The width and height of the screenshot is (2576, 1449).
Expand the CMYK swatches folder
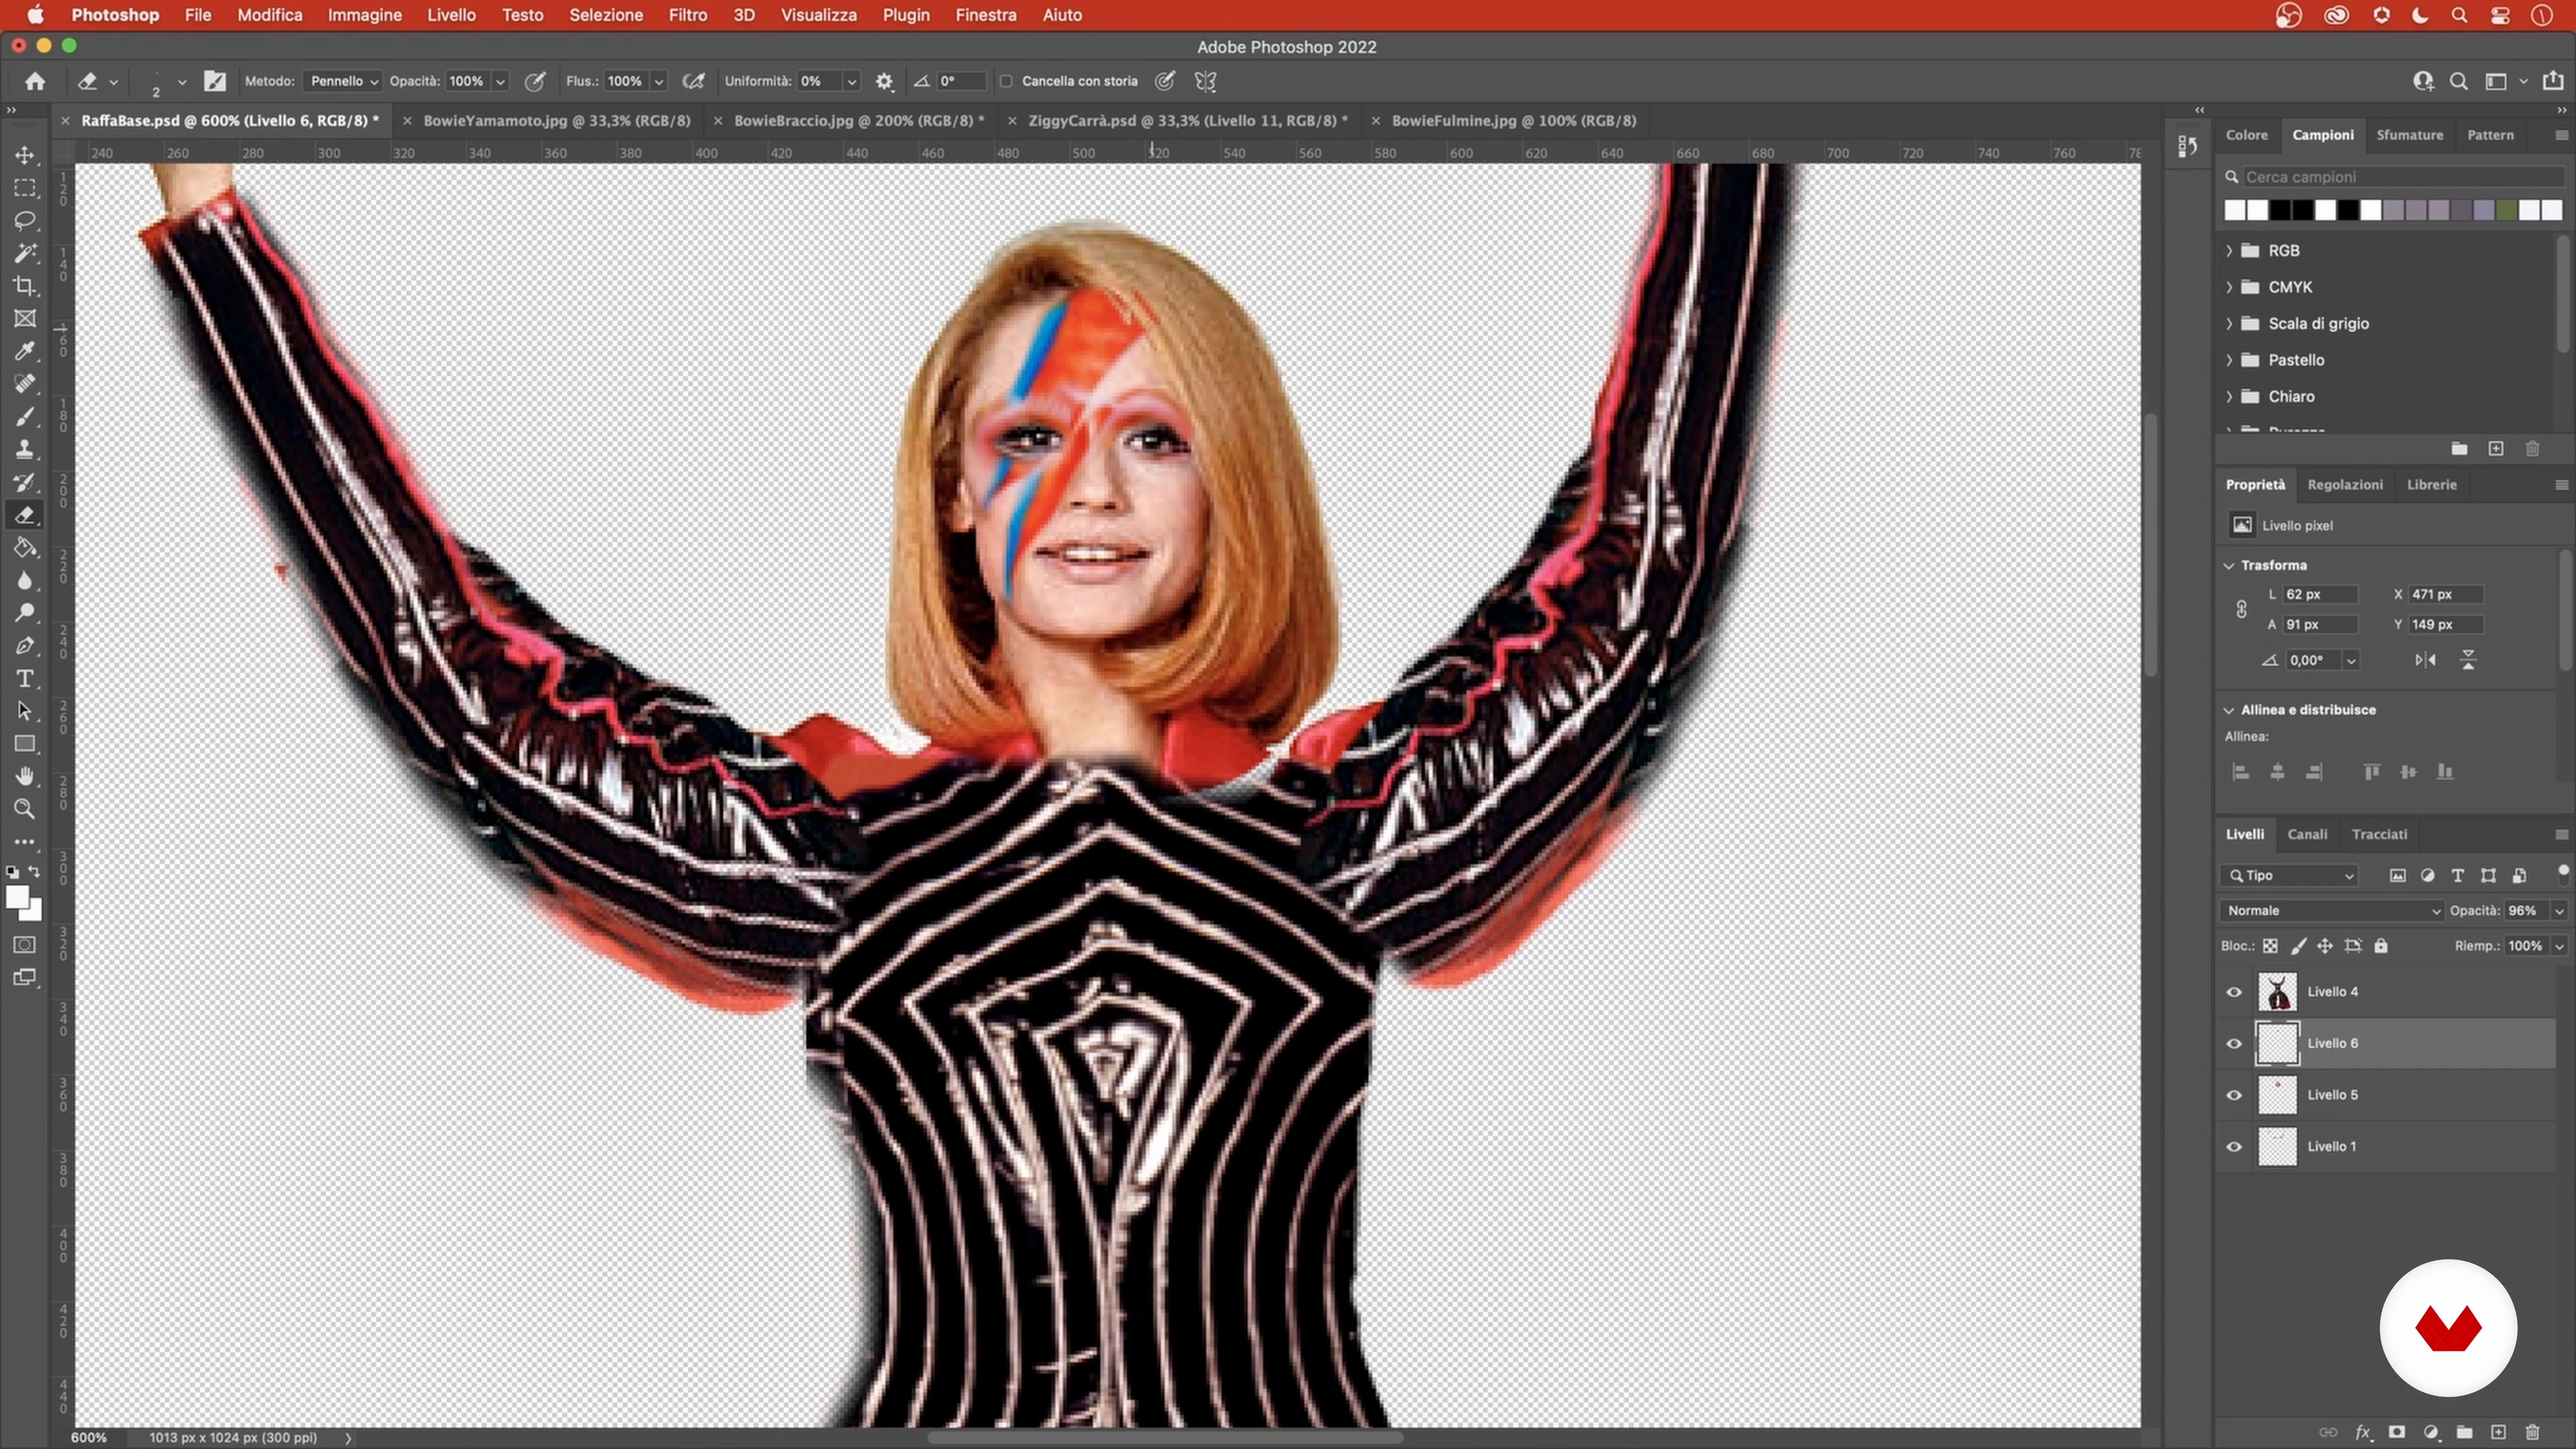[x=2229, y=287]
